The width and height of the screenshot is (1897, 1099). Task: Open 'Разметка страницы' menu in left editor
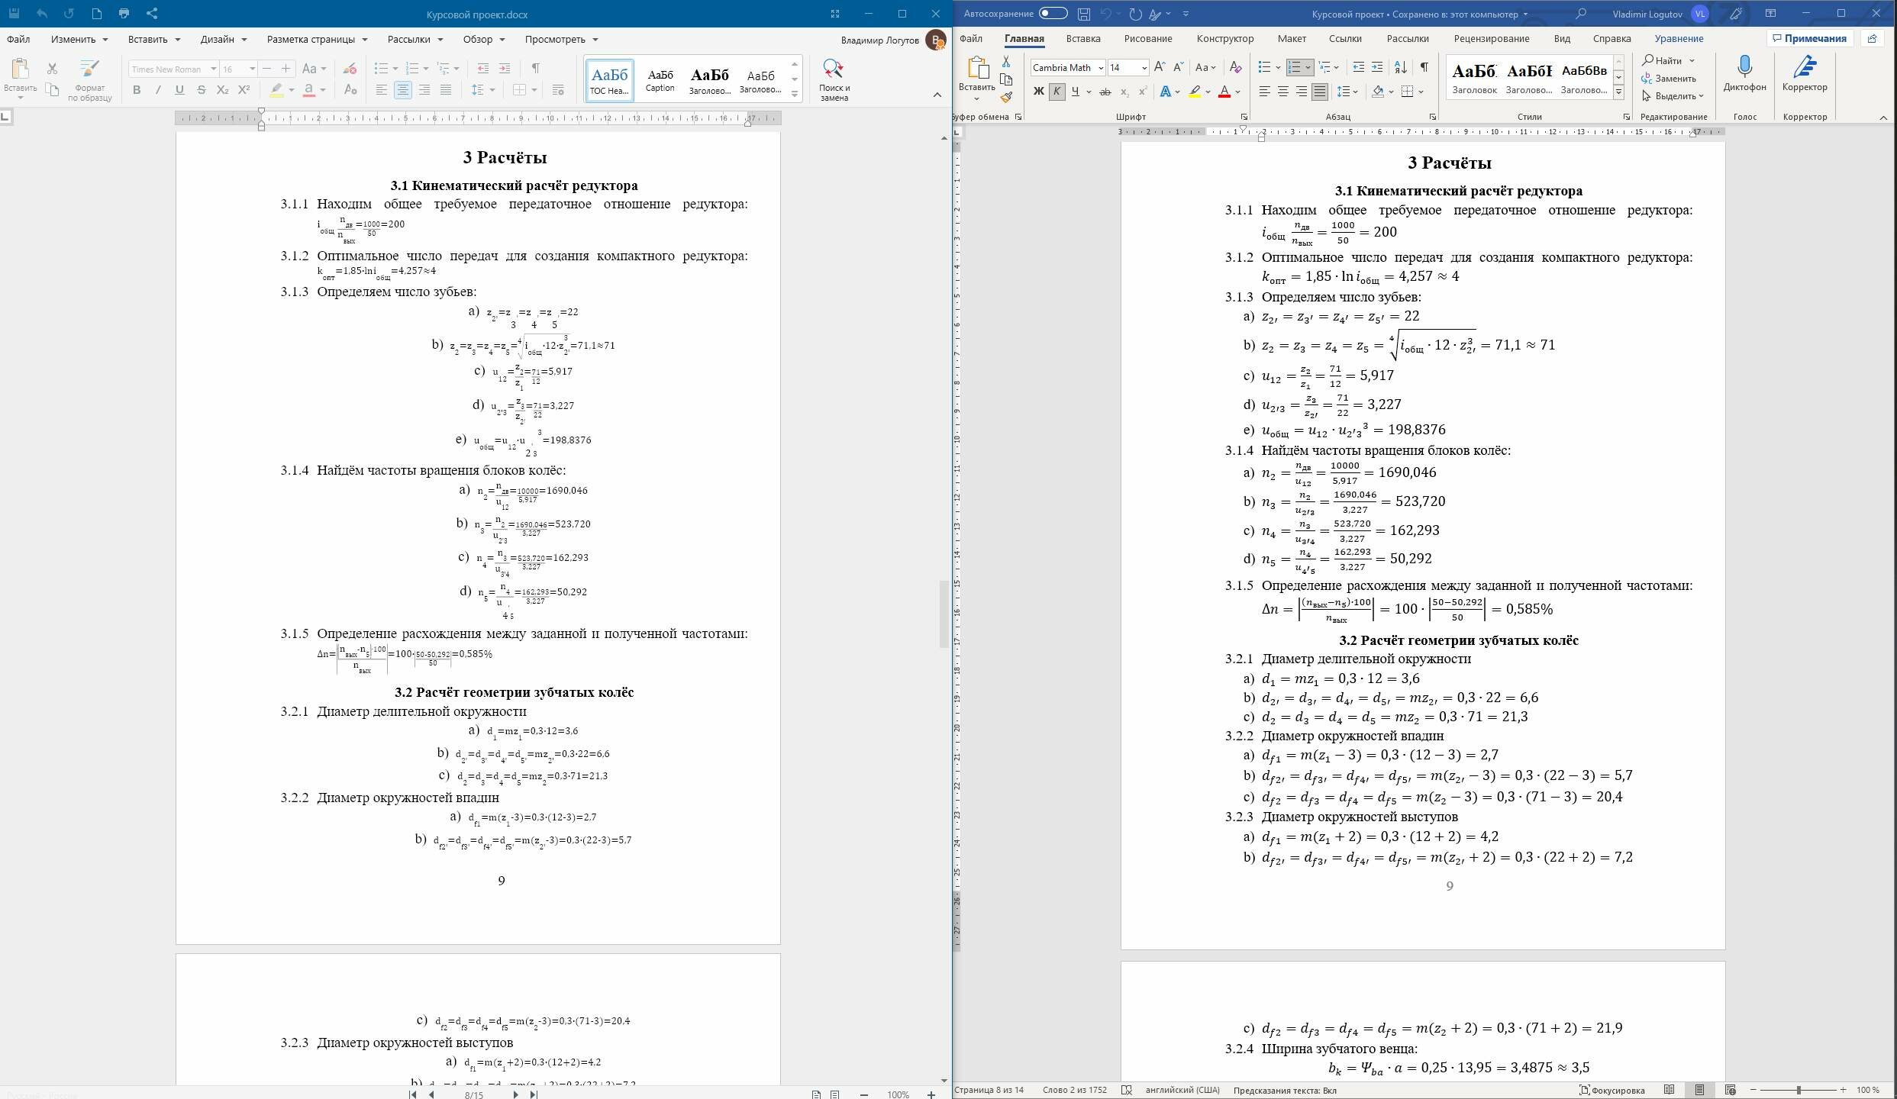[316, 39]
